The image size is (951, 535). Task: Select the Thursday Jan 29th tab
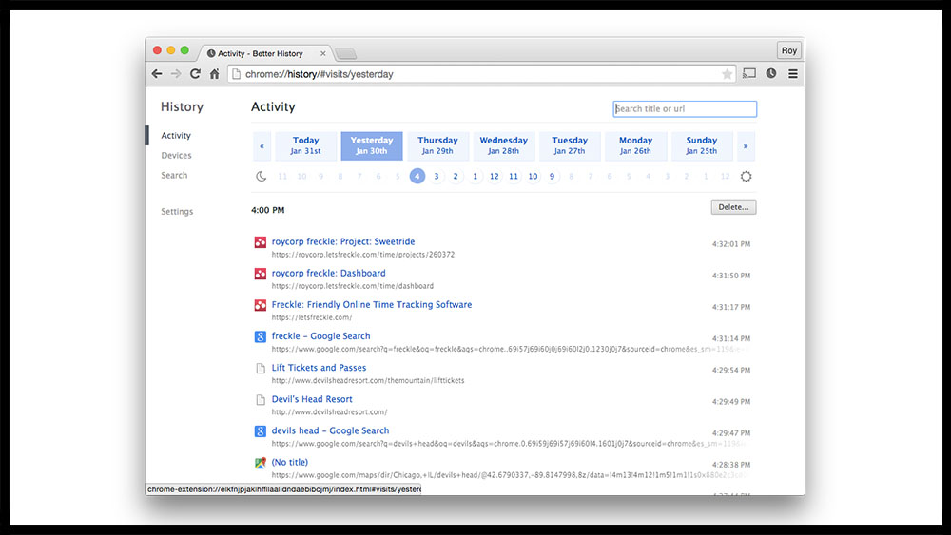tap(437, 145)
